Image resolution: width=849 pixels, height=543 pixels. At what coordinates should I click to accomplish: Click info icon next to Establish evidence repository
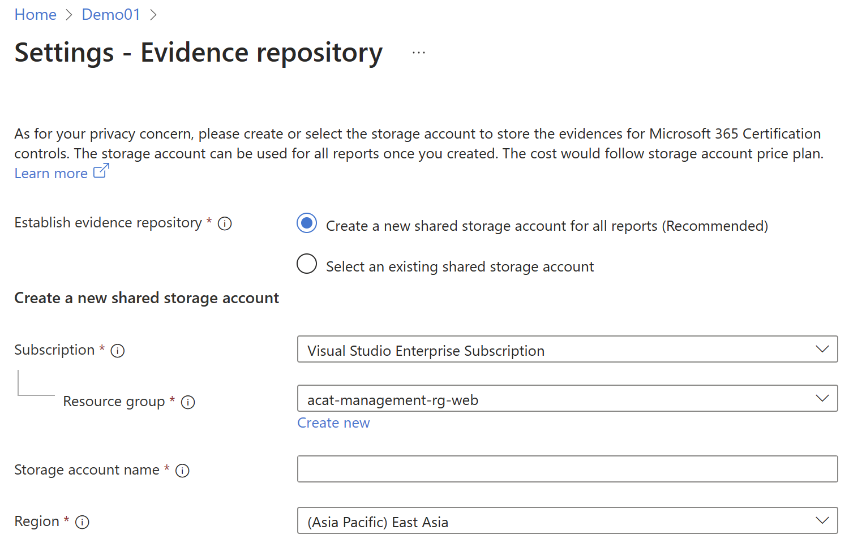coord(225,223)
